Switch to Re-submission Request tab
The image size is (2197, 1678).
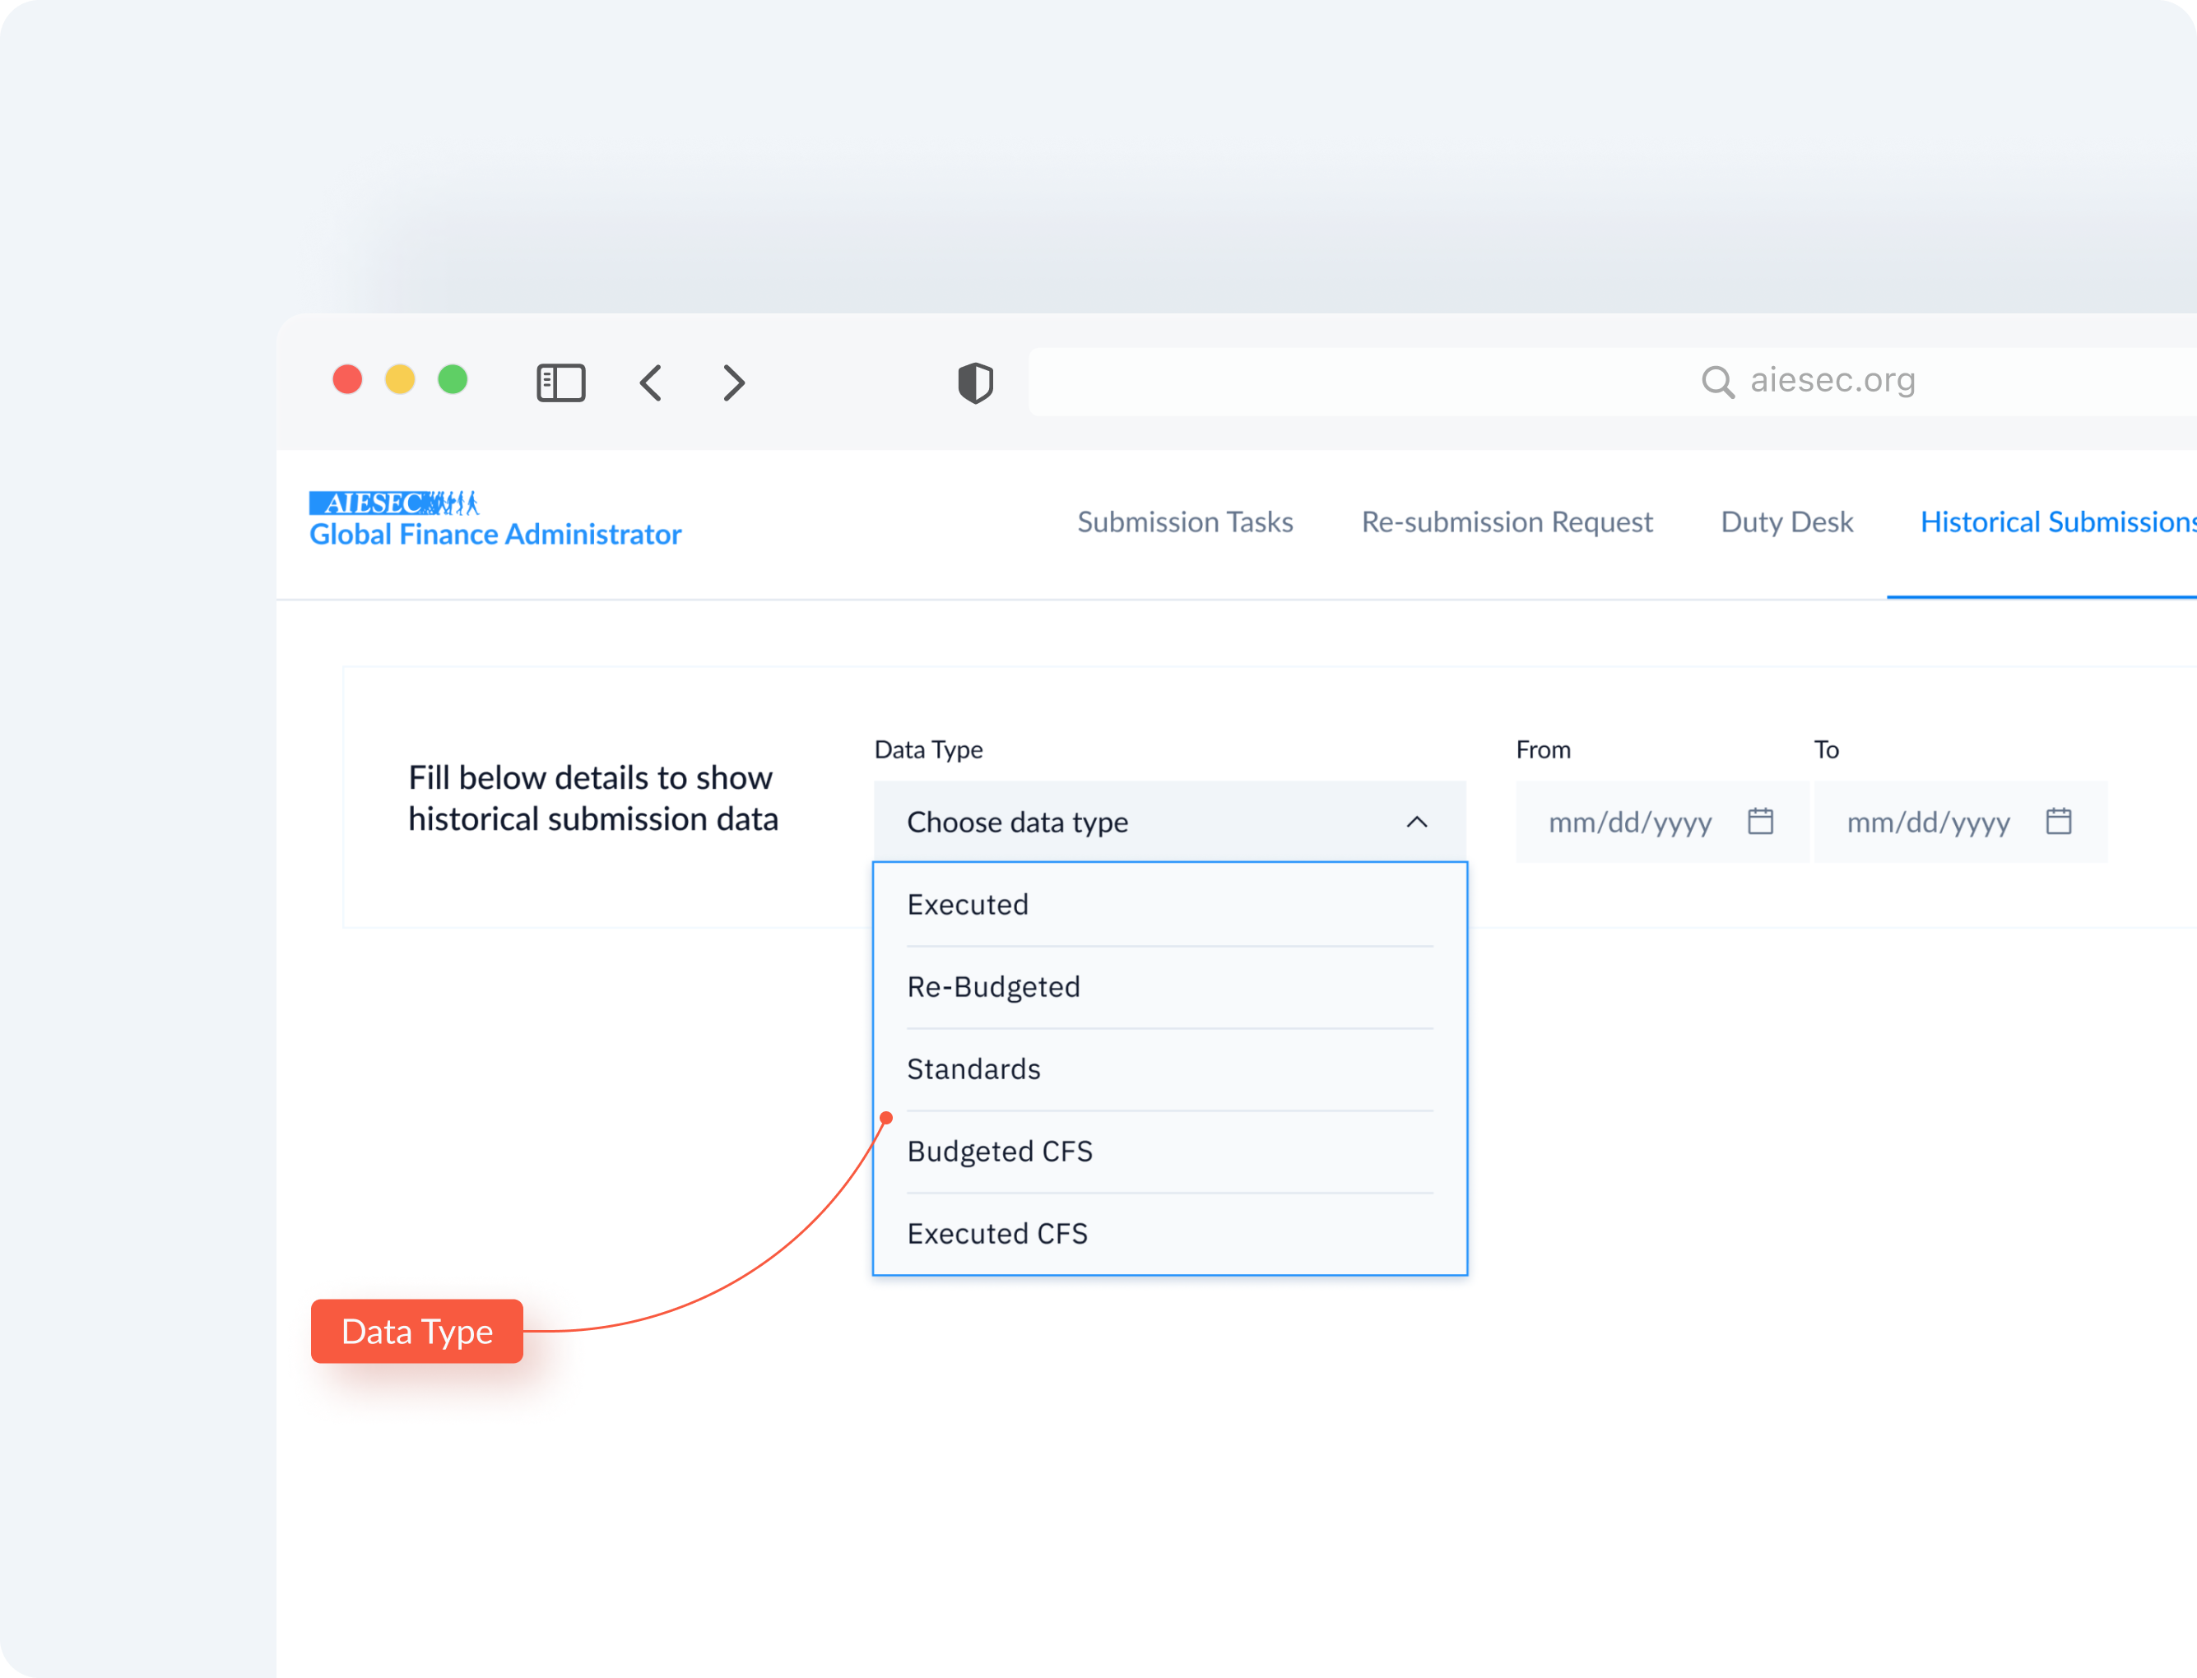coord(1507,522)
